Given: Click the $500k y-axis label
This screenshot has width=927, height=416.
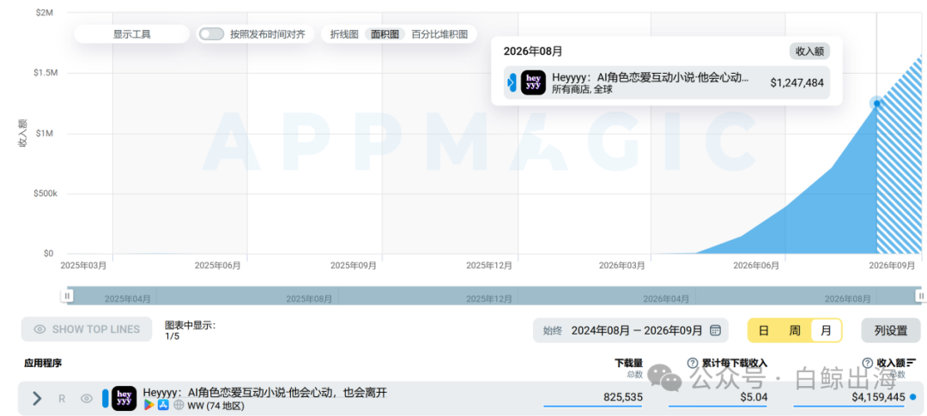Looking at the screenshot, I should click(45, 193).
